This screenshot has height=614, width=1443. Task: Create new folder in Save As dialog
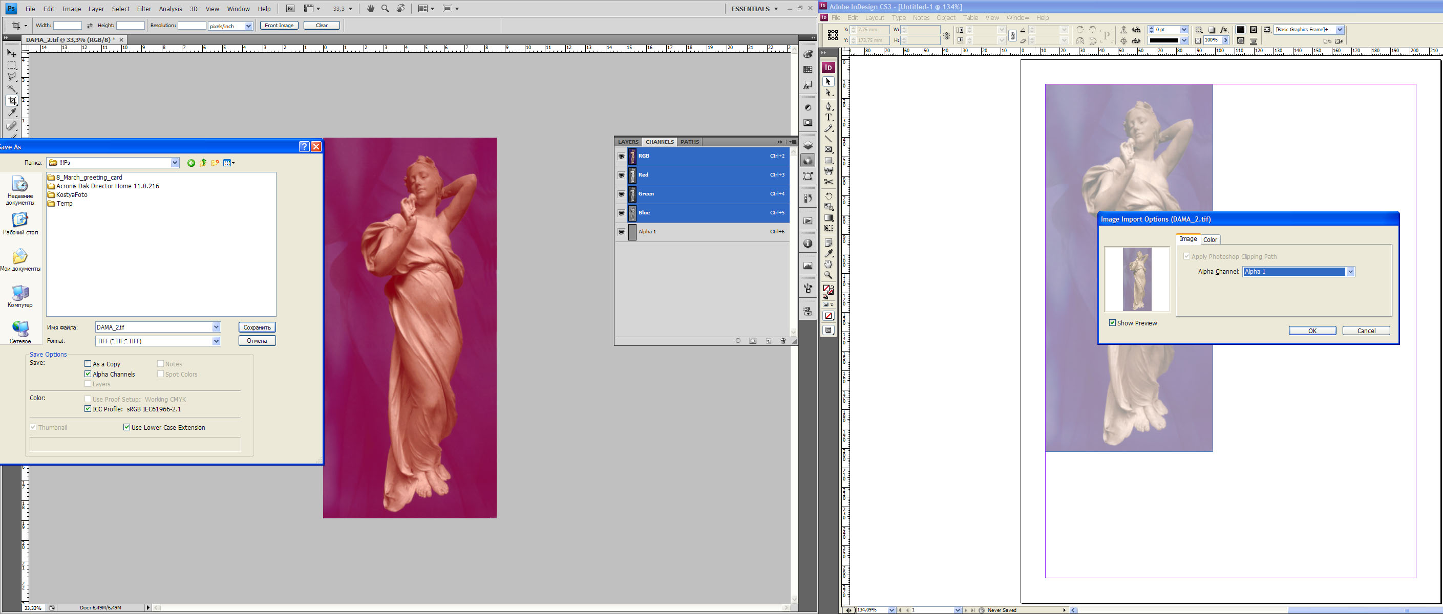215,163
